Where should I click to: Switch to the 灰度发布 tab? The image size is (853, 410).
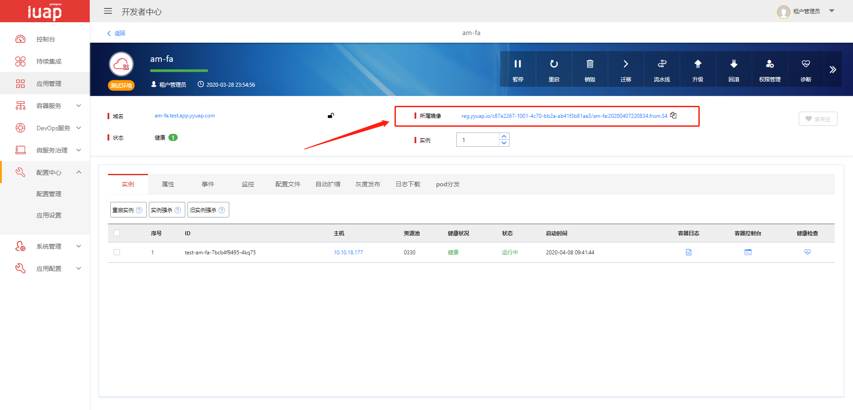[368, 184]
